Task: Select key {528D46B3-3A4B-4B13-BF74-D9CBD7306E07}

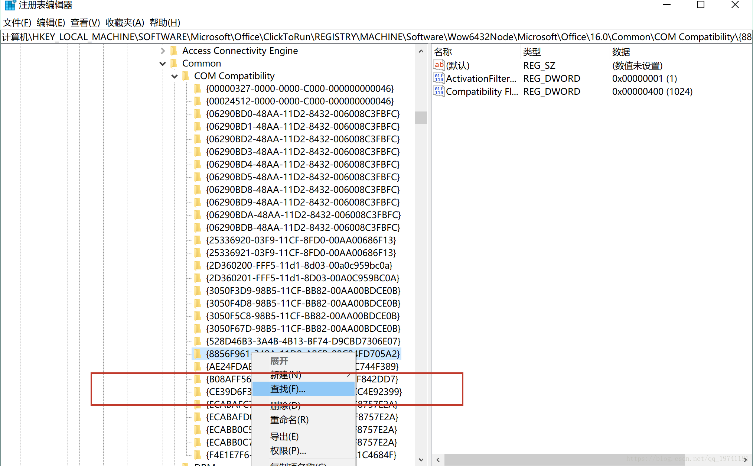Action: (303, 341)
